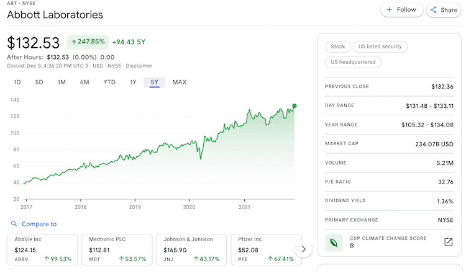Screen dimensions: 466x271
Task: Show the MAX chart range
Action: pyautogui.click(x=180, y=82)
